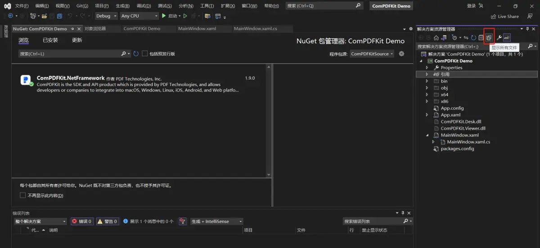Viewport: 540px width, 248px height.
Task: Close the NuGet: ComPDFKit Demo tab
Action: pos(80,29)
